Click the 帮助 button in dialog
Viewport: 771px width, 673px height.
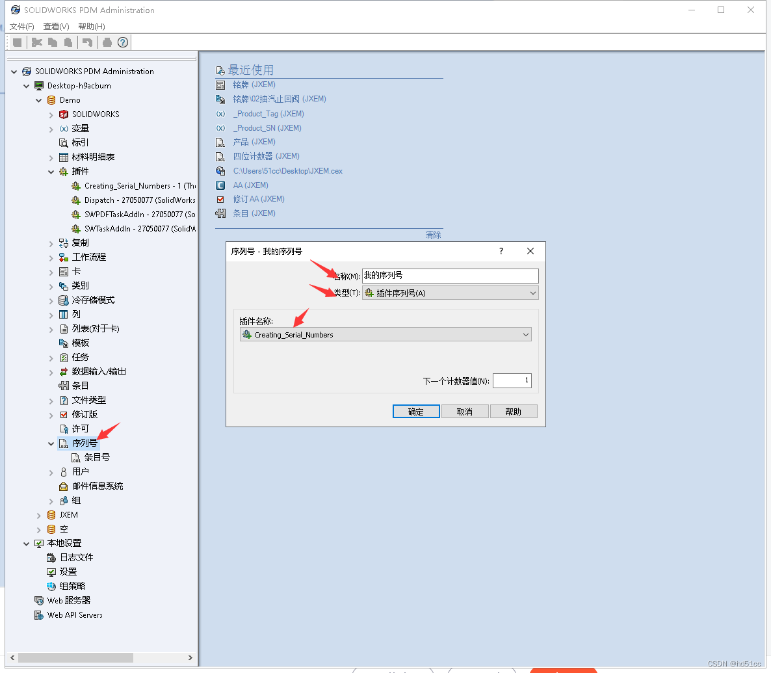[x=514, y=411]
